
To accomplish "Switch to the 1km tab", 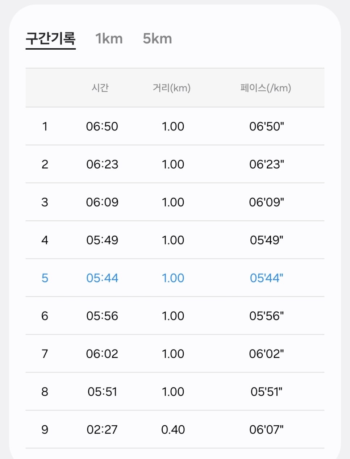I will click(109, 38).
